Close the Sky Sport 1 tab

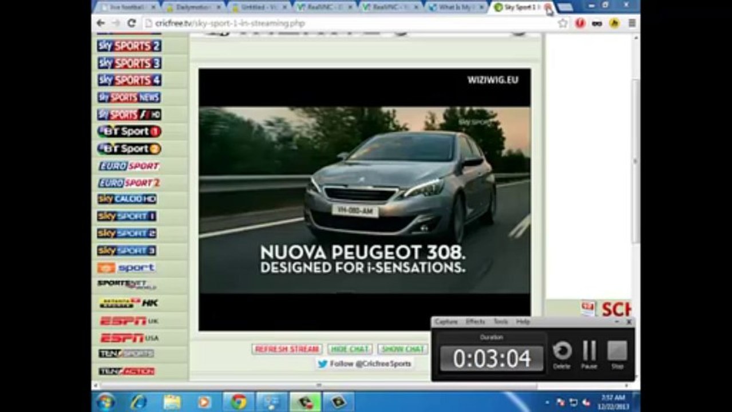(x=548, y=7)
